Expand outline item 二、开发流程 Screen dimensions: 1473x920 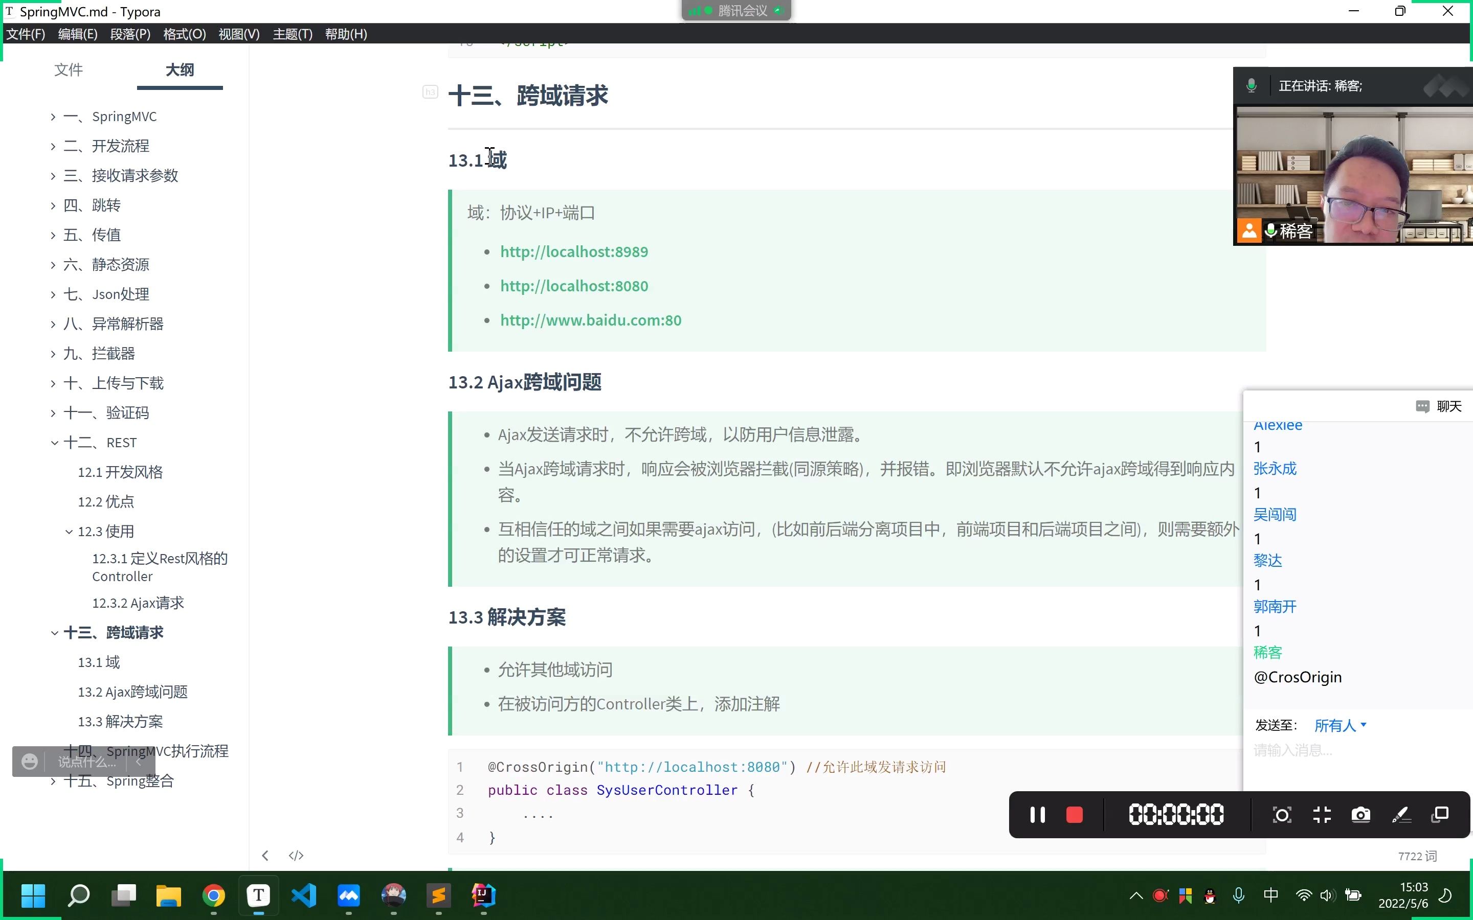pyautogui.click(x=53, y=146)
